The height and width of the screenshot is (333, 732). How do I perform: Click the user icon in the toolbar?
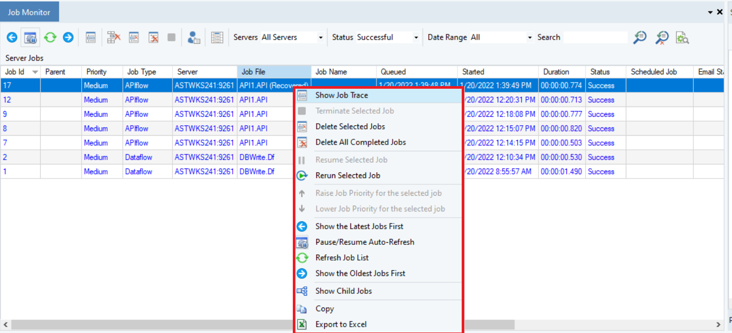[194, 38]
